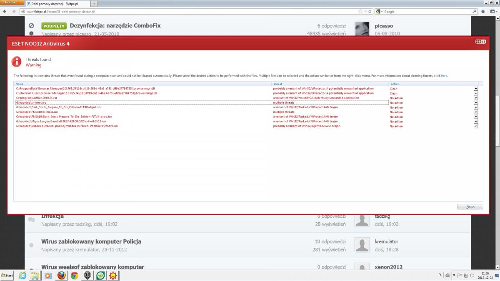Open the smiling sun app in taskbar
Screen dimensions: 500x281
(113, 276)
